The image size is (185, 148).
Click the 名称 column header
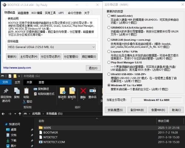click(x=41, y=121)
